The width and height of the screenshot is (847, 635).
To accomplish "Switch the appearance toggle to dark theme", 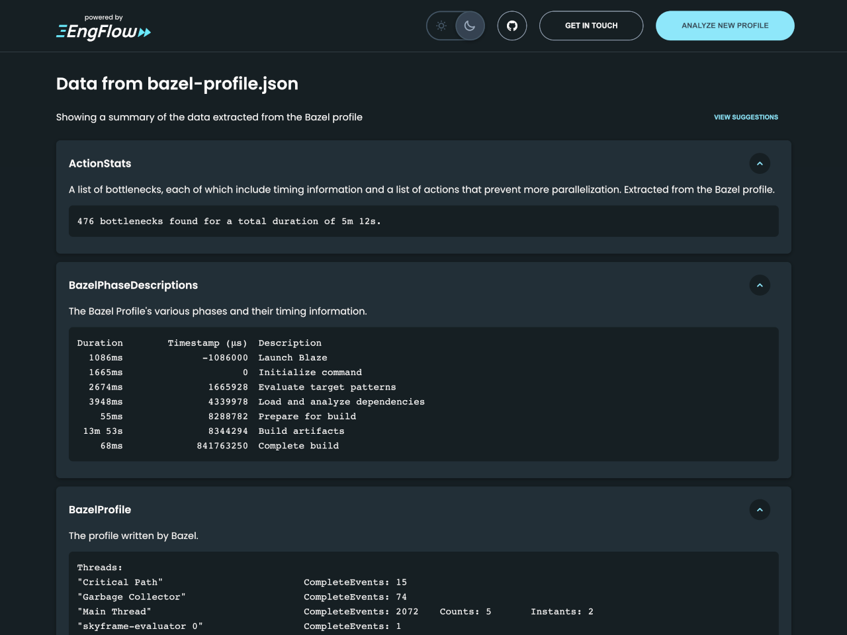I will [469, 26].
